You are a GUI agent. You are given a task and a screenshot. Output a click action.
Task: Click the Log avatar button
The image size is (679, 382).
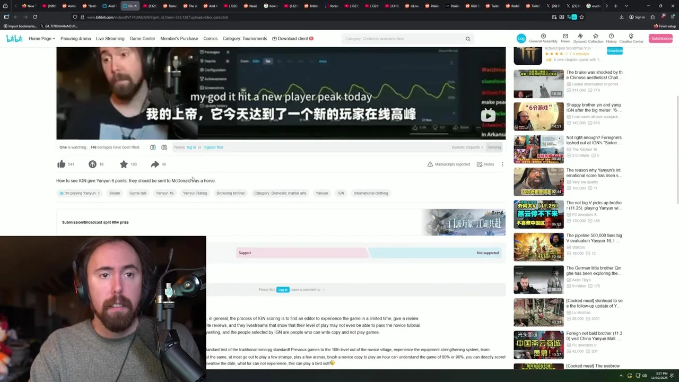(521, 38)
